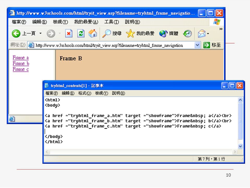Click the IE Back arrow button
Image resolution: width=250 pixels, height=188 pixels.
point(16,33)
